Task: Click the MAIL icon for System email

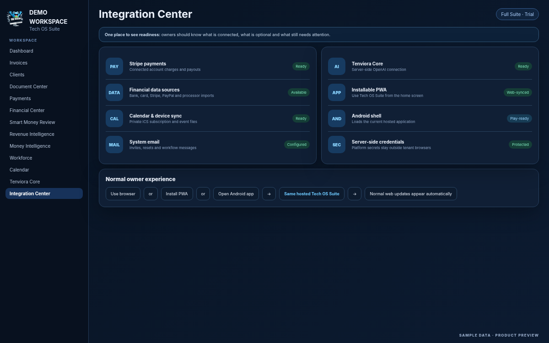Action: [x=114, y=145]
